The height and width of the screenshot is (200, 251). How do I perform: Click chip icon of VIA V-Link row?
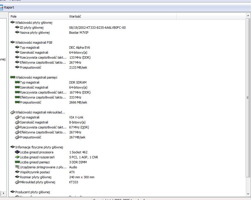[17, 117]
